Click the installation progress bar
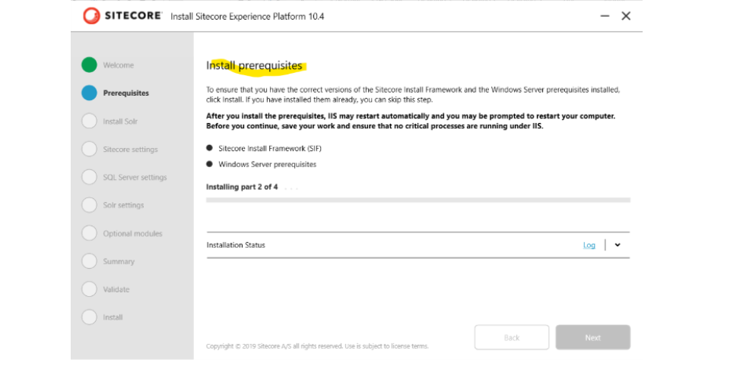730x388 pixels. 418,200
